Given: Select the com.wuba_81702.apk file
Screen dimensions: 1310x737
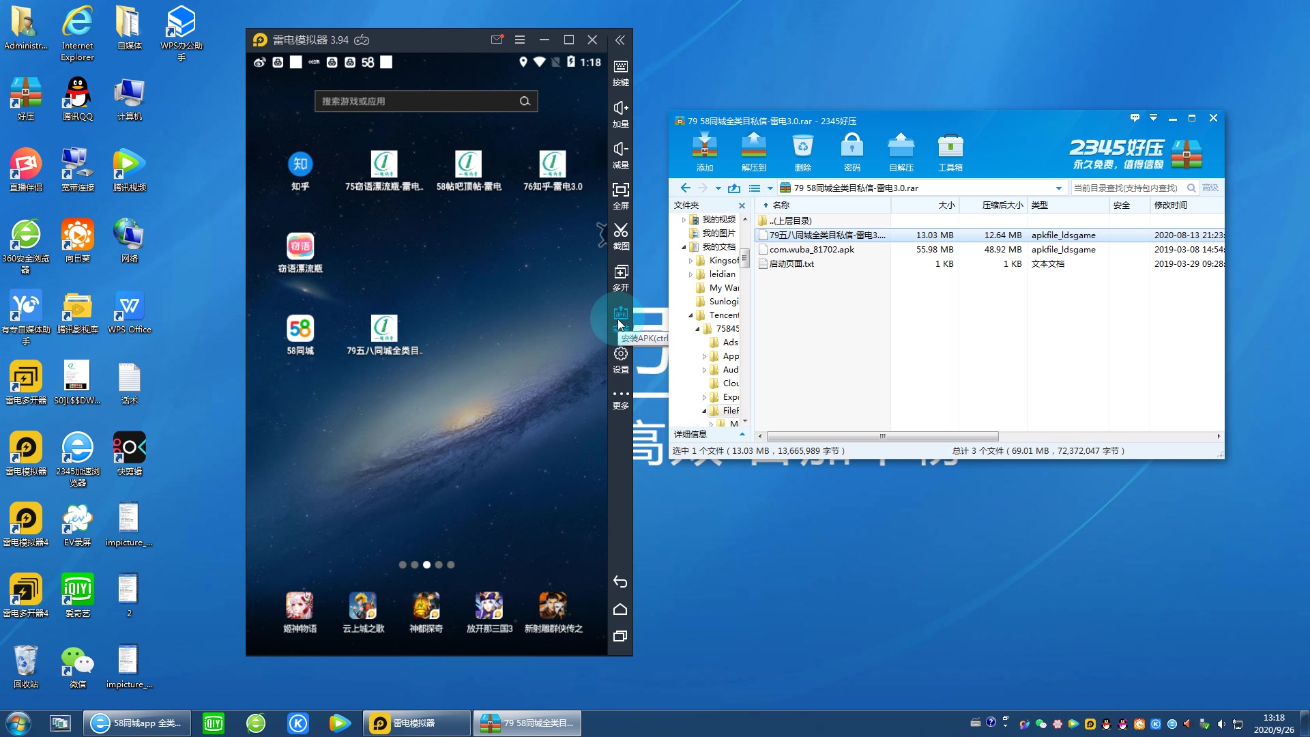Looking at the screenshot, I should pyautogui.click(x=811, y=250).
